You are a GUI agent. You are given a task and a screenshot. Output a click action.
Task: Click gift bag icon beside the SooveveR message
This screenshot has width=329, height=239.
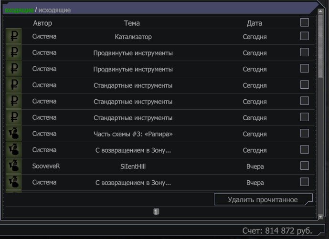(14, 166)
